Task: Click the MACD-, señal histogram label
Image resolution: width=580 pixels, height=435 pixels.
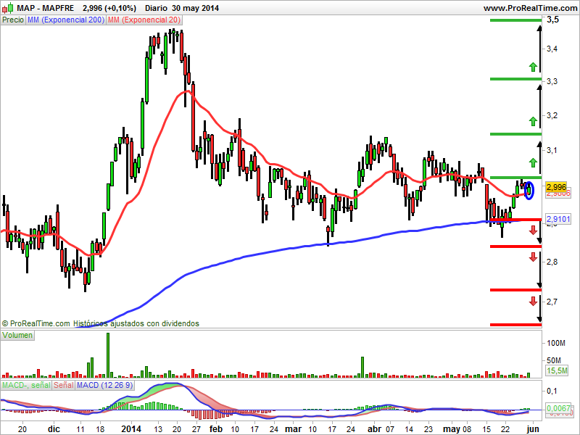Action: pos(26,385)
